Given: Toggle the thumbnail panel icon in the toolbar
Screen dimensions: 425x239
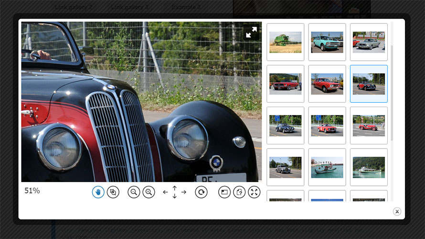Looking at the screenshot, I should (224, 192).
